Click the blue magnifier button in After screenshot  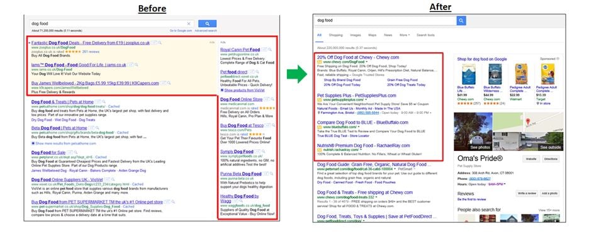click(461, 21)
